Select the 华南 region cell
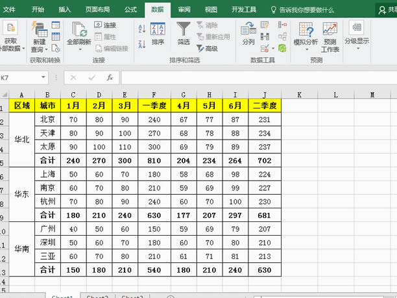397x298 pixels. pos(22,249)
